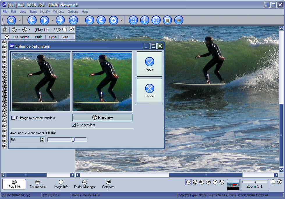The width and height of the screenshot is (285, 199).
Task: Open the File menu
Action: coord(5,12)
